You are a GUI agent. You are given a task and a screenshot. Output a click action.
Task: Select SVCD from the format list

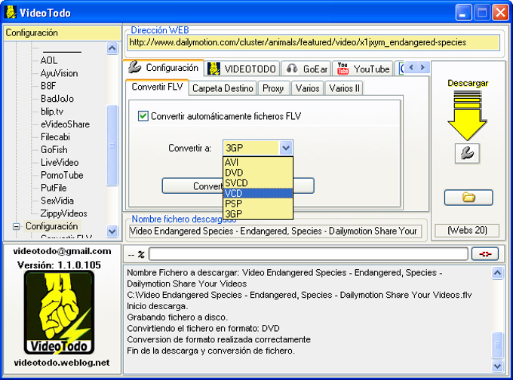pyautogui.click(x=258, y=182)
